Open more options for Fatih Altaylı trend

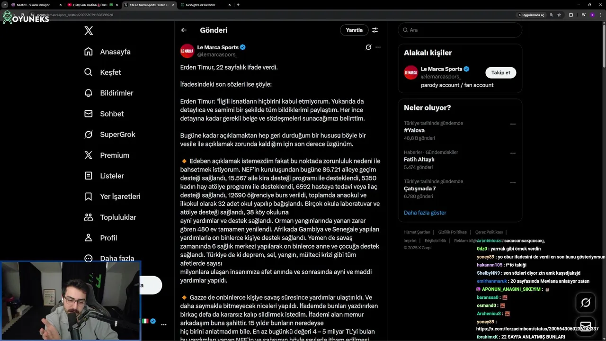tap(513, 153)
